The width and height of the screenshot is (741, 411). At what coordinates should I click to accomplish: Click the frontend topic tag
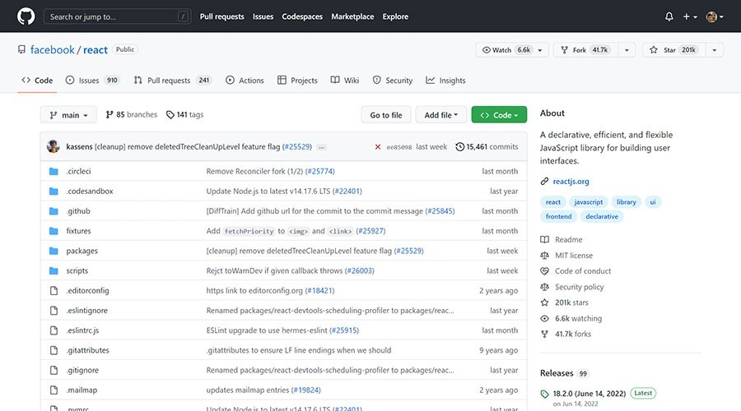tap(558, 216)
